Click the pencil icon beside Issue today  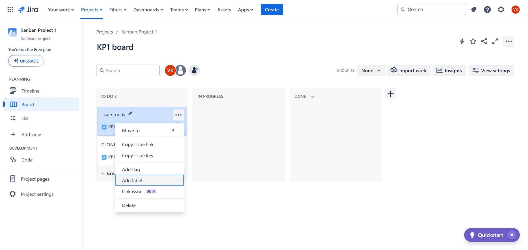click(130, 113)
